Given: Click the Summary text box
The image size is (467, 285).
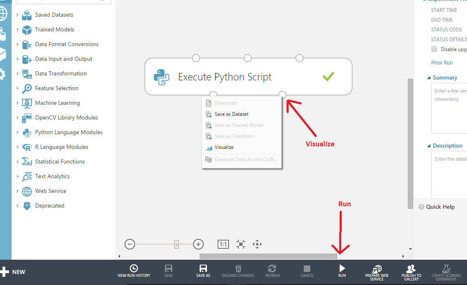Looking at the screenshot, I should click(449, 108).
